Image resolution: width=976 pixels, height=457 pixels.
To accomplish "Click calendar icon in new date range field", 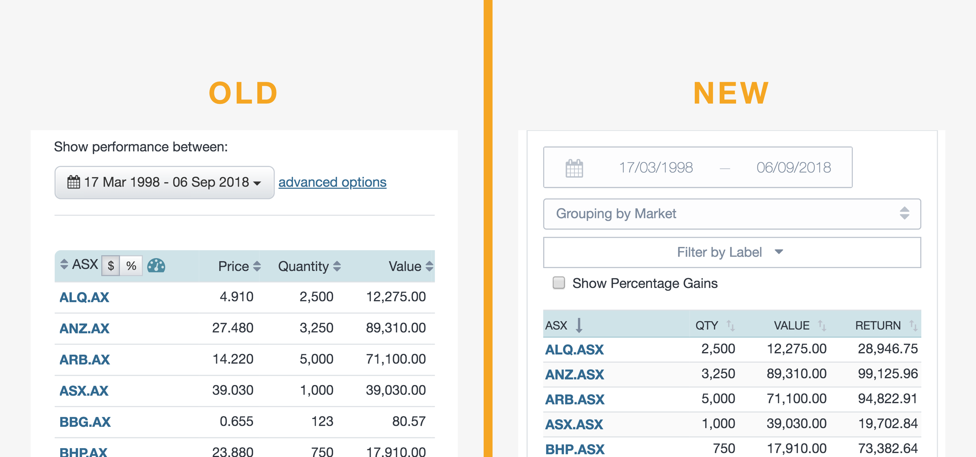I will click(x=574, y=168).
